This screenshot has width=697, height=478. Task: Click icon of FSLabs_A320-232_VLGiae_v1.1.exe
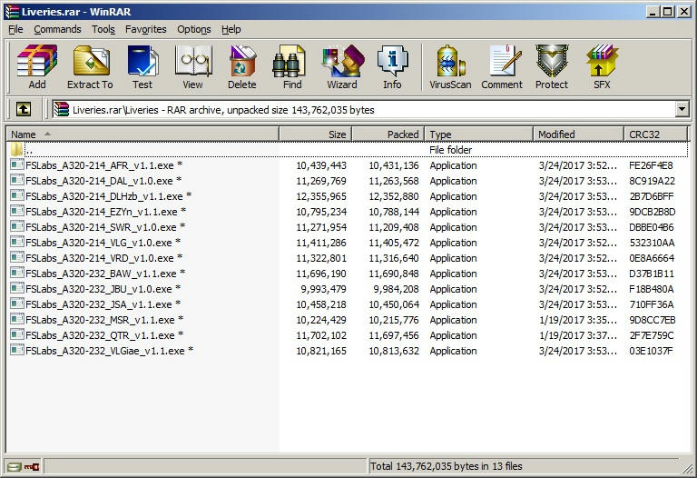pos(17,350)
